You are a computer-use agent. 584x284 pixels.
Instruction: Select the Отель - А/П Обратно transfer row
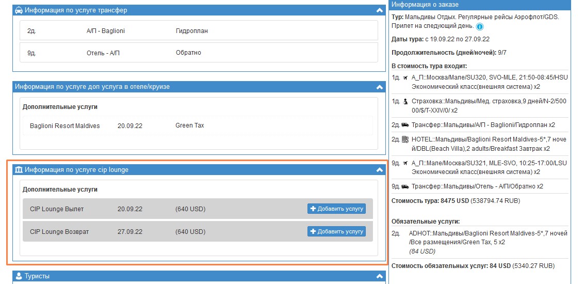pyautogui.click(x=199, y=53)
